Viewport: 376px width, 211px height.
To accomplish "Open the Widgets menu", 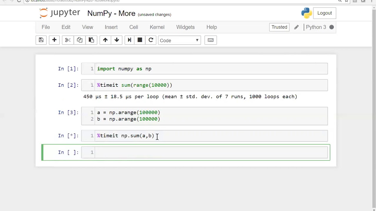I will [x=185, y=27].
